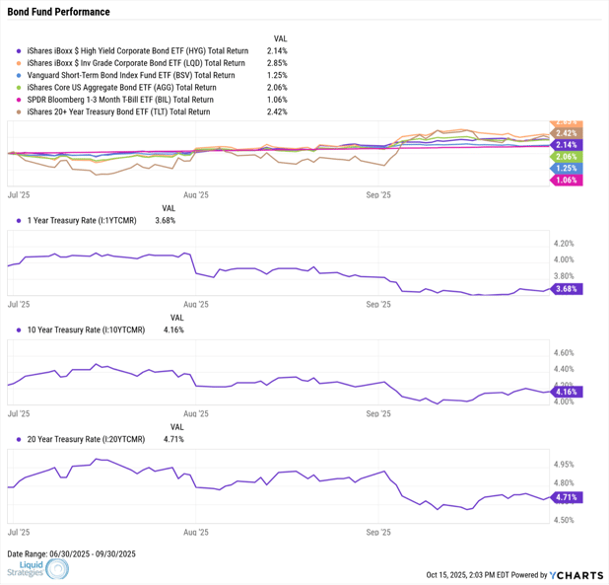
Task: Select the 1 Year Treasury Rate legend label
Action: (87, 220)
